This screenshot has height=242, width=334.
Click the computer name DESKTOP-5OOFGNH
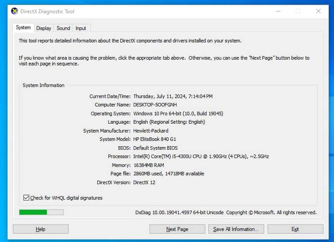(154, 105)
